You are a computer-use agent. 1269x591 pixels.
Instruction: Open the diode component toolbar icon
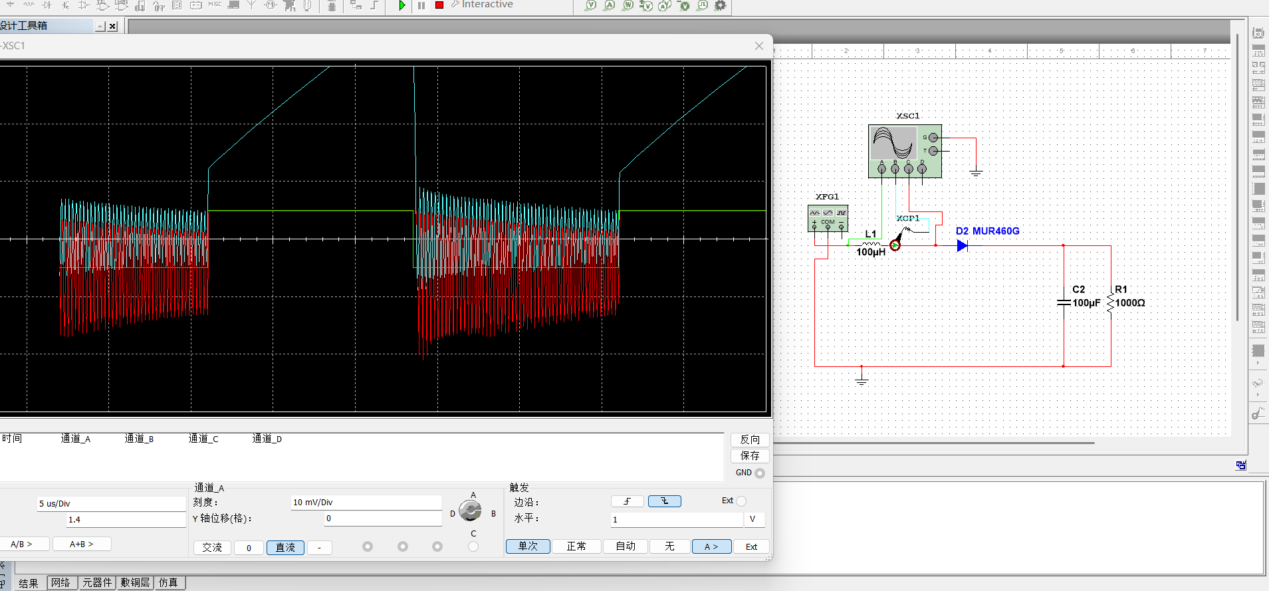pyautogui.click(x=47, y=5)
